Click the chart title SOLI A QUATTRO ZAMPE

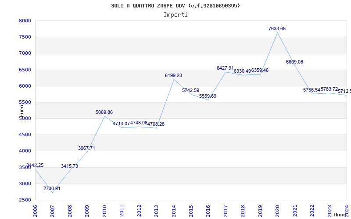pyautogui.click(x=175, y=6)
